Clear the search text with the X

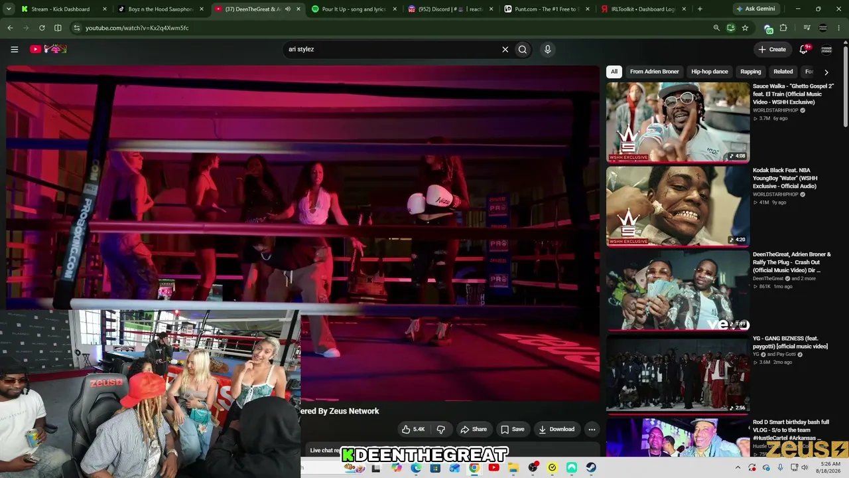(505, 49)
